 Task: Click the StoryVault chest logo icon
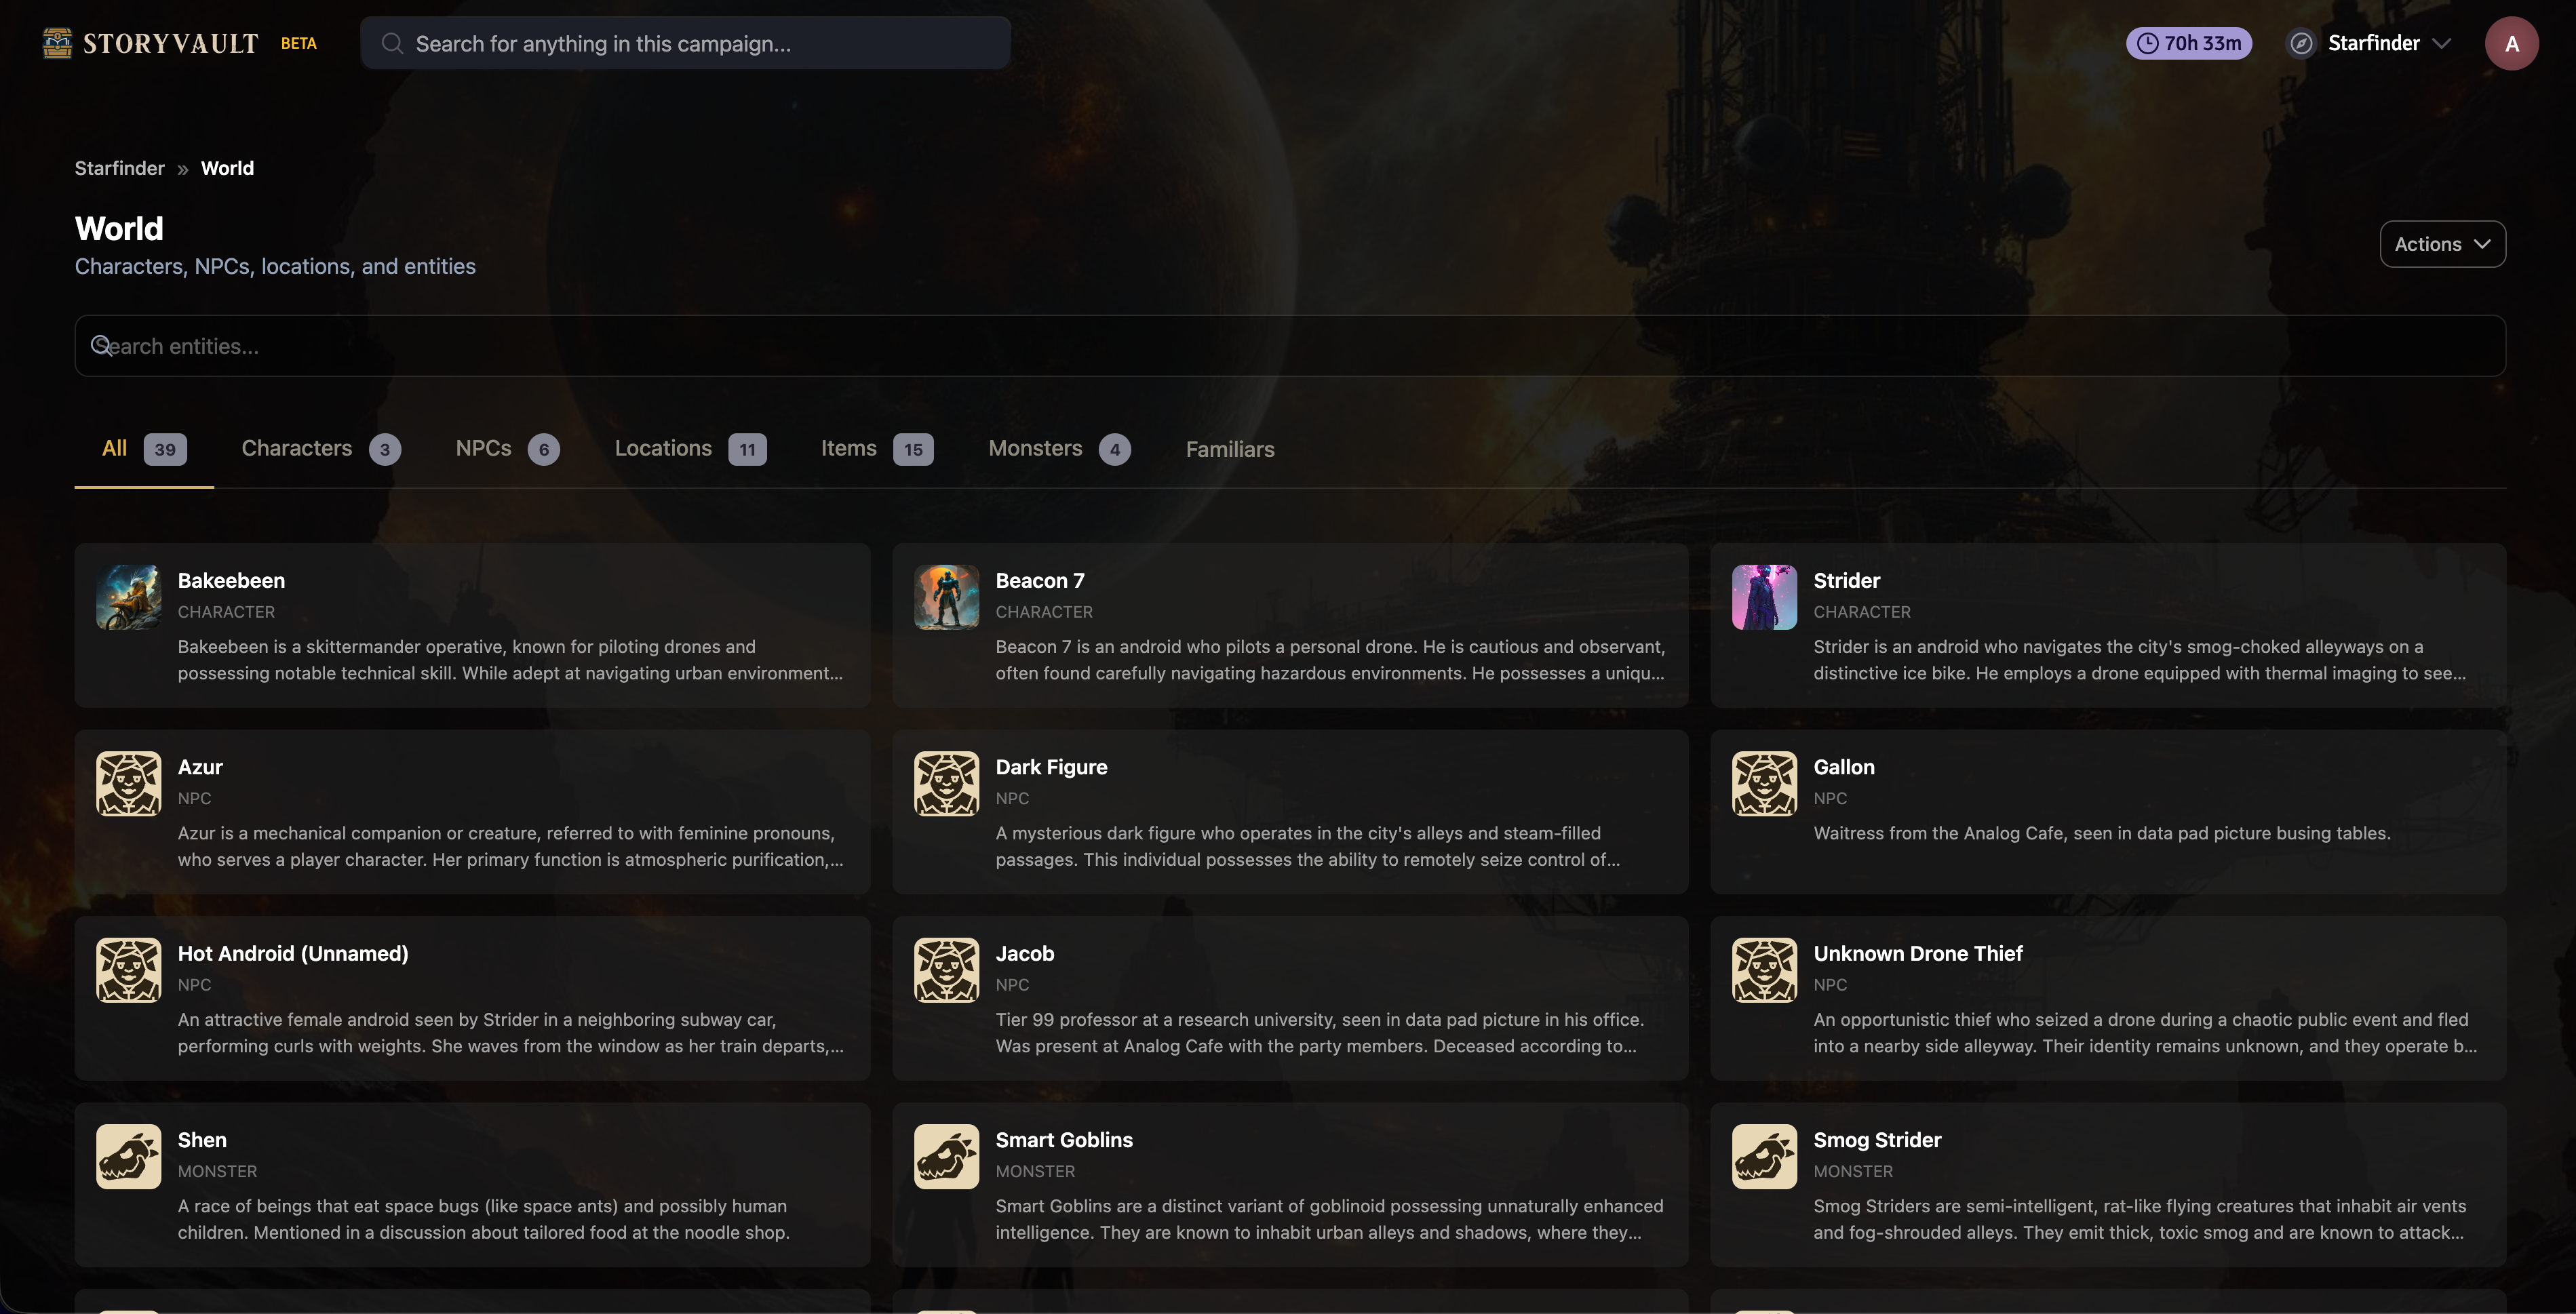[57, 43]
